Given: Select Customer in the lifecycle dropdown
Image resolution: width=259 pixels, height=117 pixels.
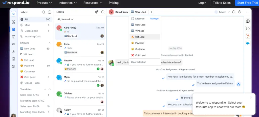Looking at the screenshot, I should pyautogui.click(x=145, y=49).
